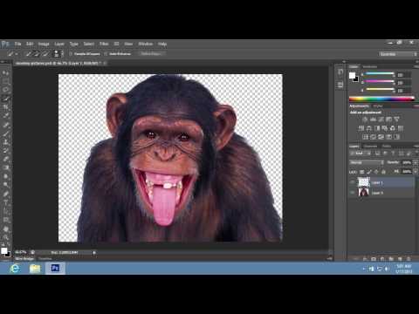419x314 pixels.
Task: Open the layer Fill slider arrow
Action: point(416,172)
